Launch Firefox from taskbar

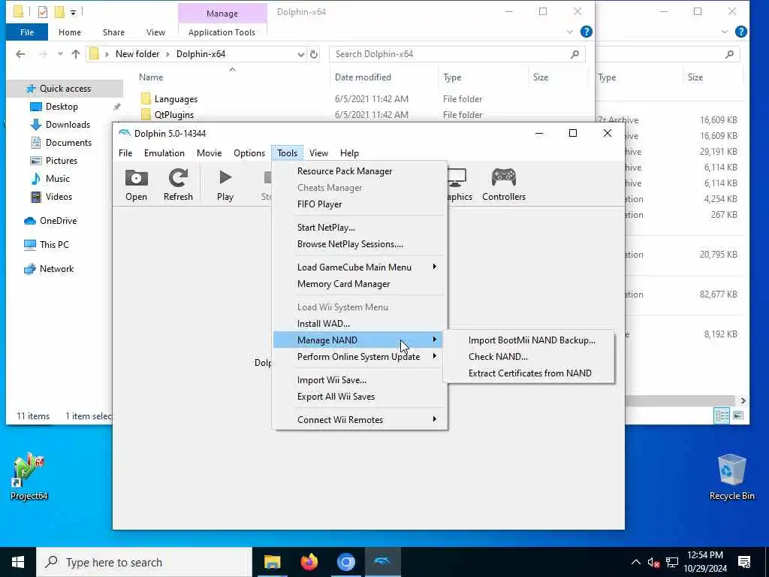pos(309,562)
